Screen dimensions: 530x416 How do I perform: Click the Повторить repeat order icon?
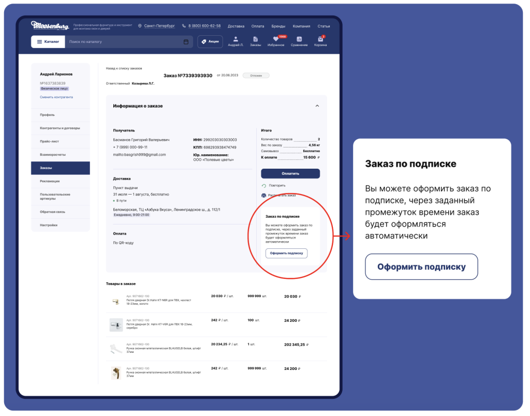coord(264,185)
